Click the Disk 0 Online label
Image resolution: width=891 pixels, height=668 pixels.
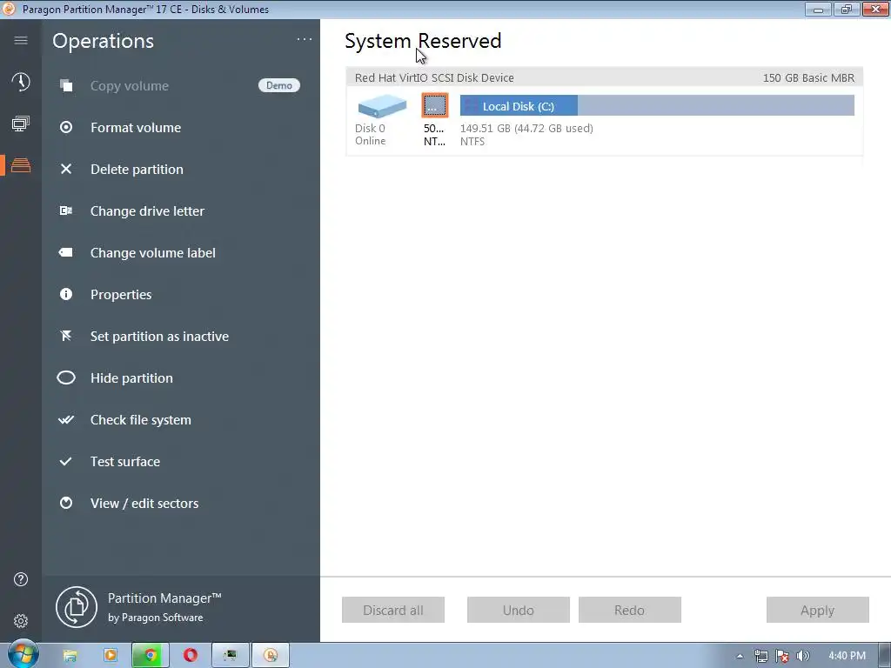(370, 135)
